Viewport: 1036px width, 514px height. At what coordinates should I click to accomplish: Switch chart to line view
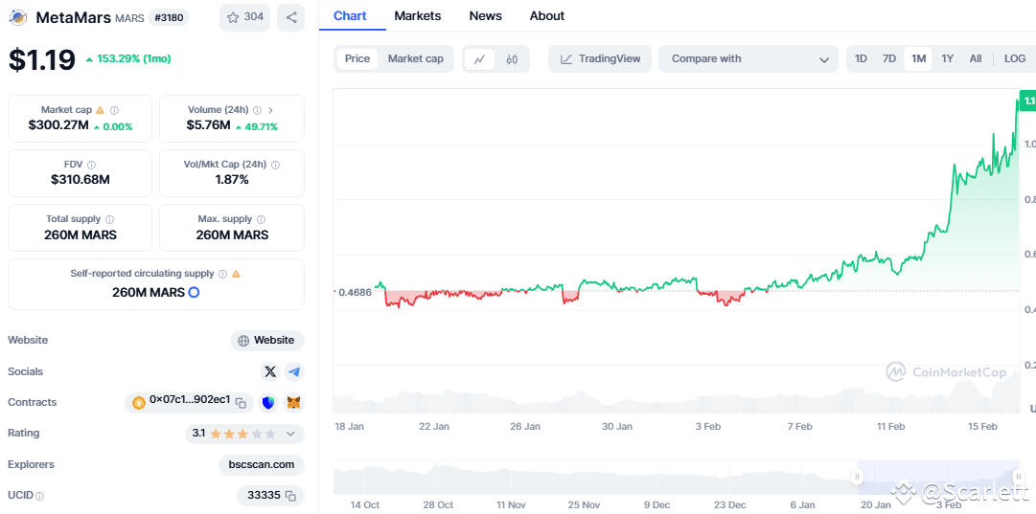[479, 59]
